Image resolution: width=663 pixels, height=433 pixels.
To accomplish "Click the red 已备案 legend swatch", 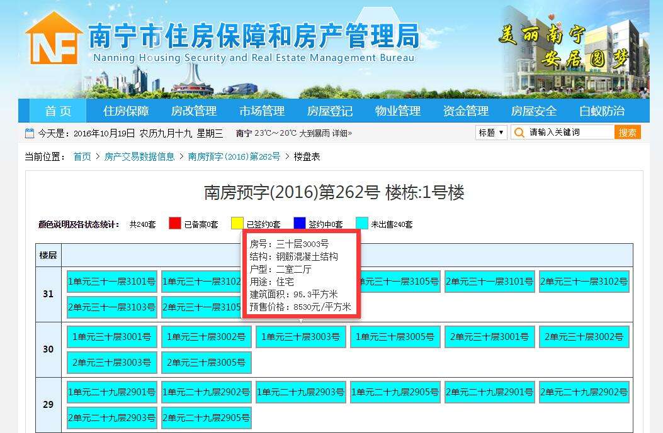I will pyautogui.click(x=174, y=223).
